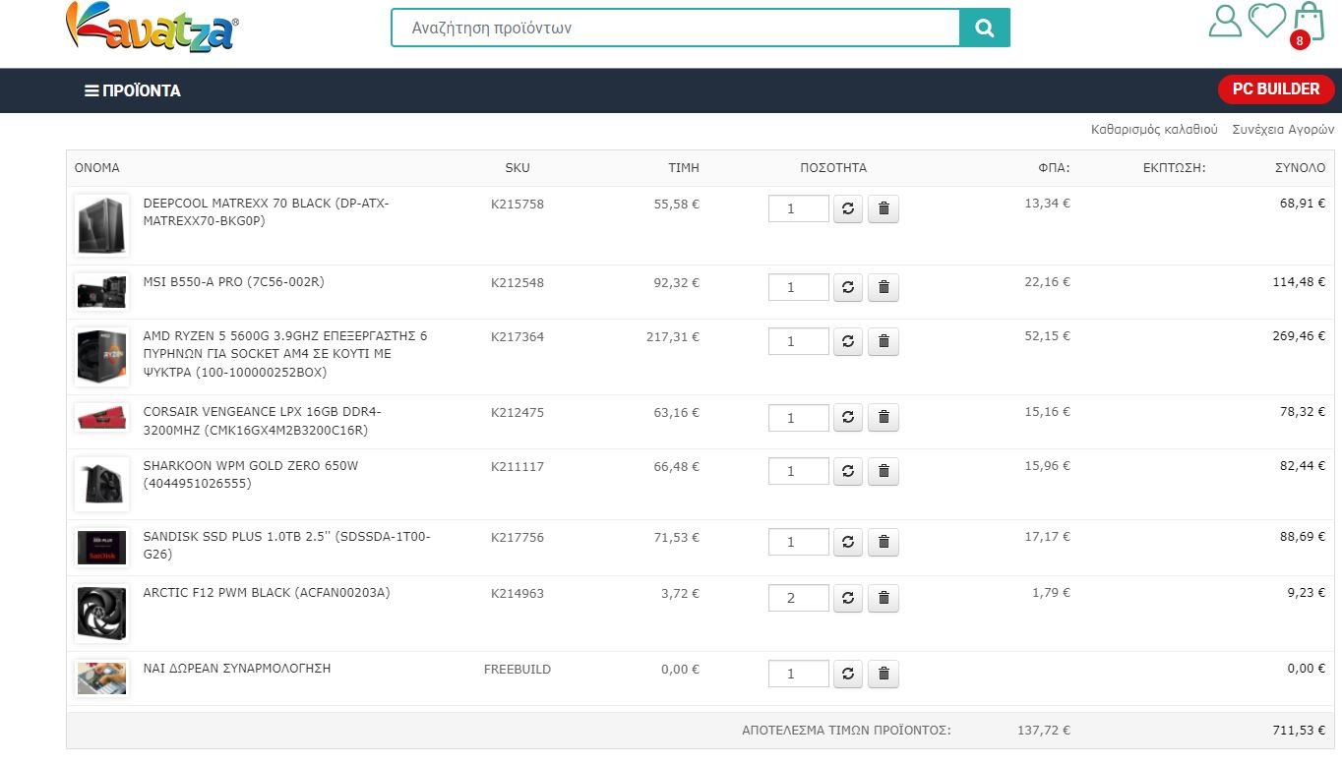
Task: Edit quantity field for Sharkoon WPM Gold
Action: click(x=799, y=471)
